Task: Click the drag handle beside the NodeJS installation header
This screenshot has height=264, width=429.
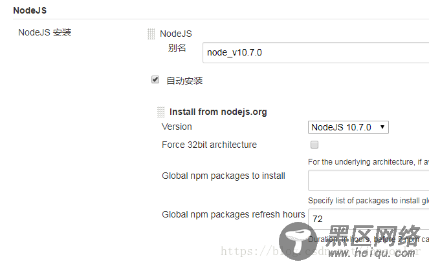Action: pos(151,34)
